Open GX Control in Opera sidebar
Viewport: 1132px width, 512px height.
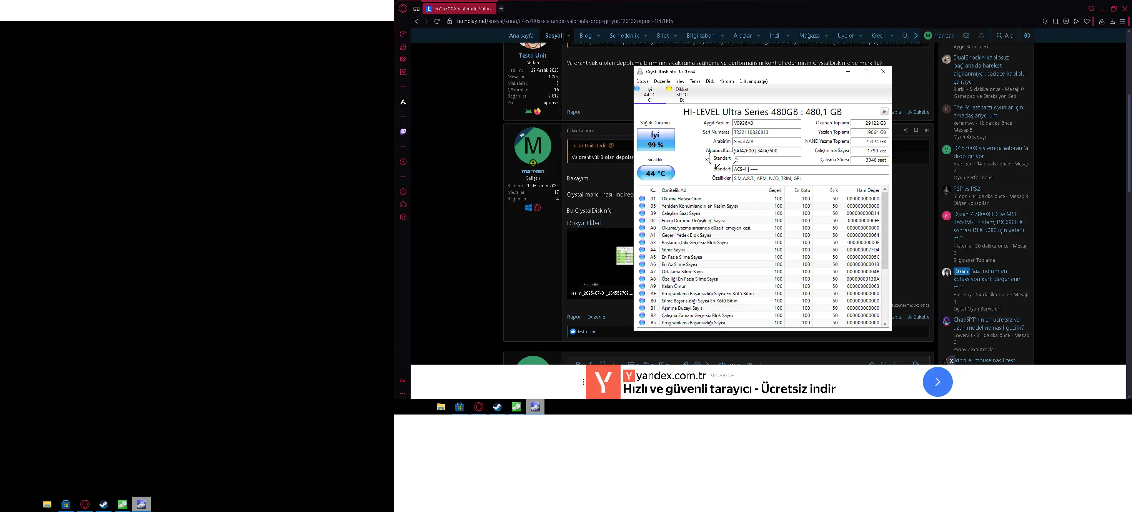click(x=403, y=34)
